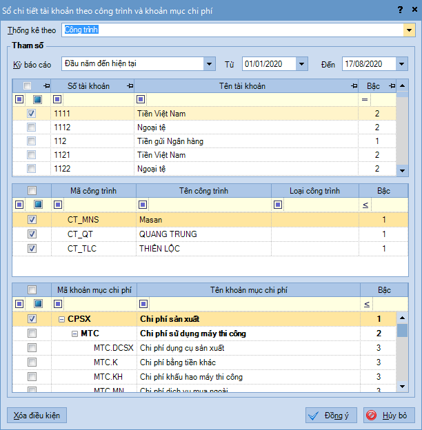
Task: Collapse the CPSX tree node
Action: [61, 319]
